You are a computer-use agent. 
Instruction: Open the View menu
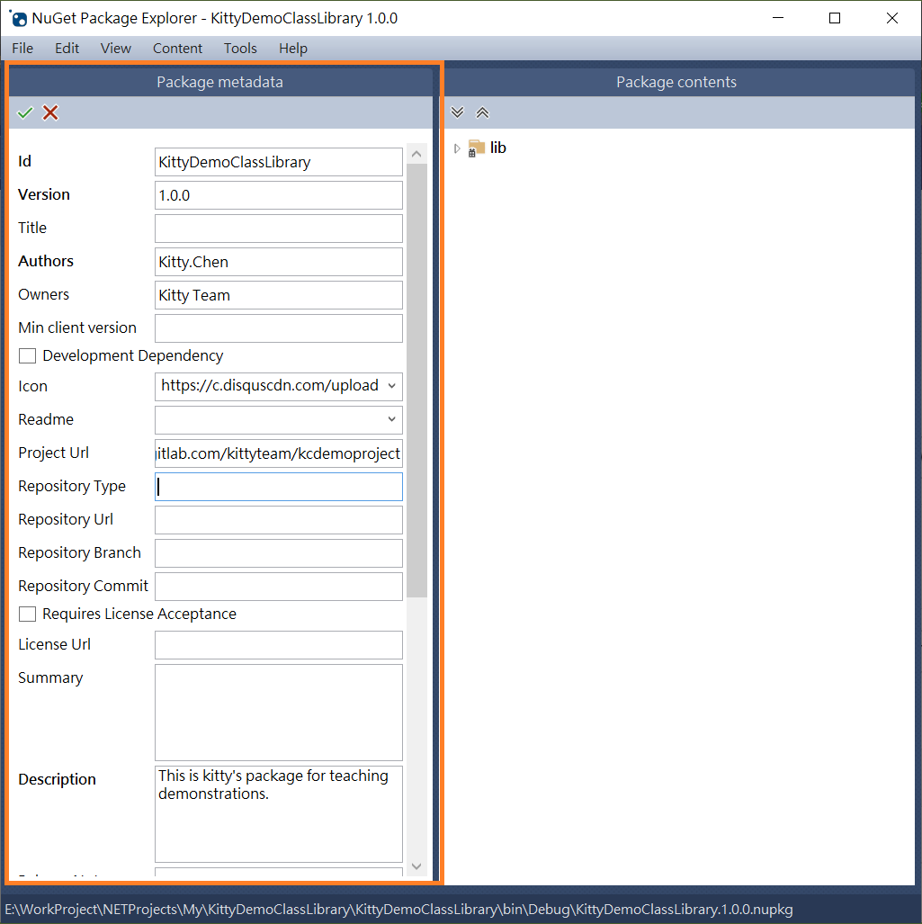115,49
